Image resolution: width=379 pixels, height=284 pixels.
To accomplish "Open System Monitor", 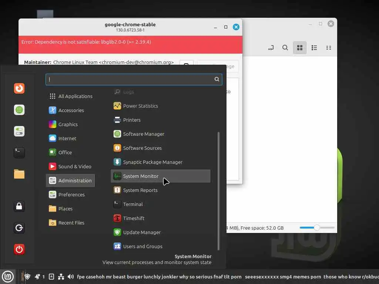I will pyautogui.click(x=161, y=176).
